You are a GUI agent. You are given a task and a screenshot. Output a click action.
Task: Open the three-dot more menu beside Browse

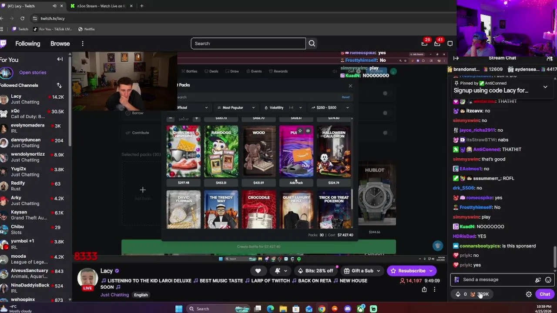pos(83,43)
